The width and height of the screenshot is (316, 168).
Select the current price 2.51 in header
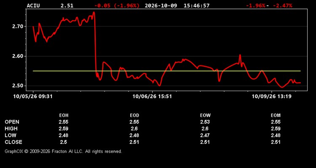(x=67, y=5)
